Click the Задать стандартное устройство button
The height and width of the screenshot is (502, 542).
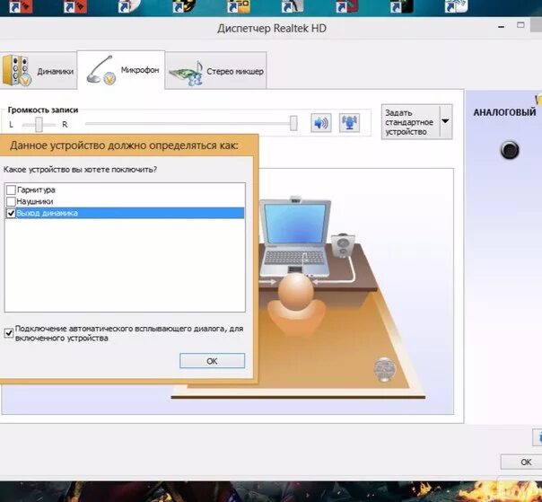click(410, 122)
